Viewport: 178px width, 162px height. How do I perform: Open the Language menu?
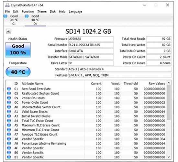pos(75,12)
